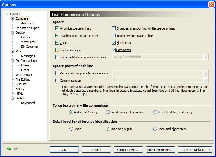216x157 pixels.
Task: Collapse the Global tree node
Action: [x=13, y=98]
